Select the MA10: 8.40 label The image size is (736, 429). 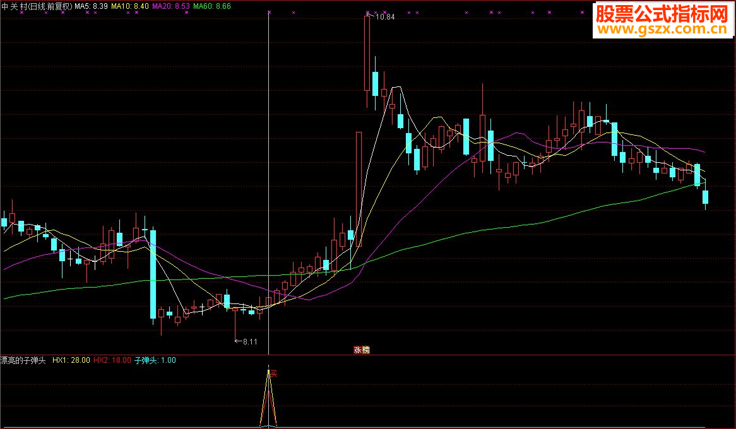[x=130, y=6]
